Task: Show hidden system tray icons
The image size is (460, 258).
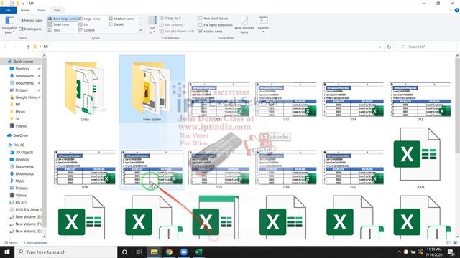Action: click(x=398, y=252)
